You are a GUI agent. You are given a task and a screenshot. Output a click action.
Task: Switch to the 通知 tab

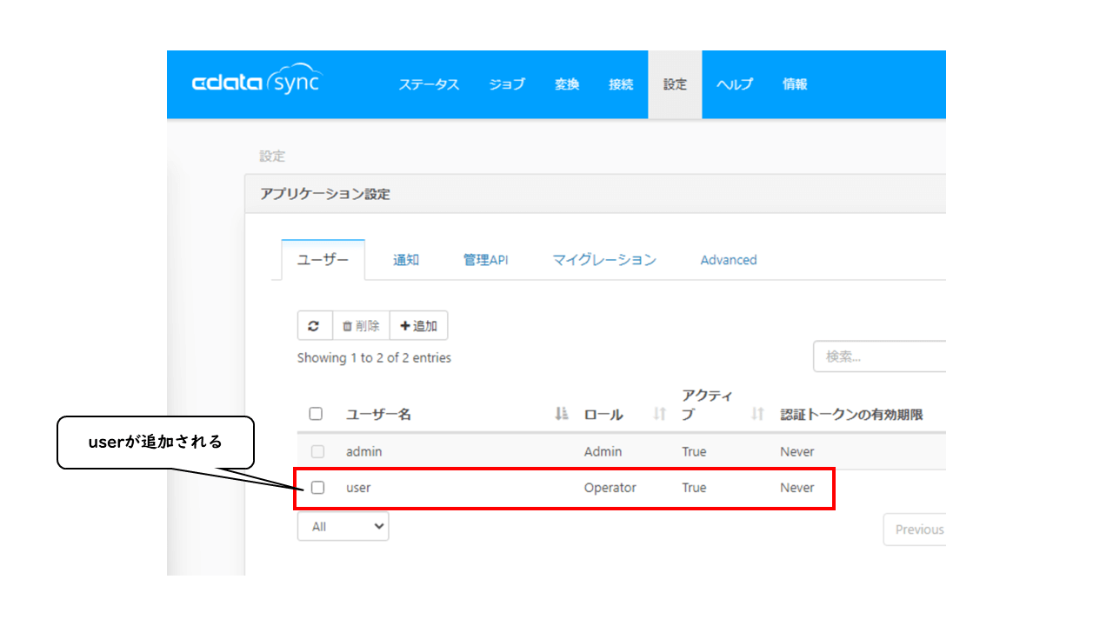tap(406, 260)
